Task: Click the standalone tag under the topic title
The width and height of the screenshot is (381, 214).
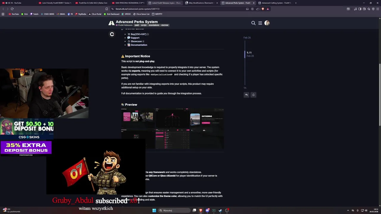Action: point(154,25)
